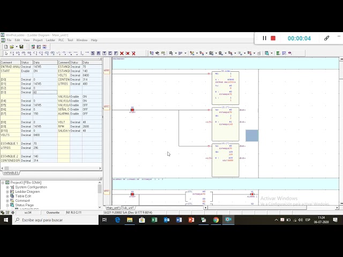Viewport: 343px width, 257px height.
Task: Open Excel from the taskbar
Action: pyautogui.click(x=154, y=220)
